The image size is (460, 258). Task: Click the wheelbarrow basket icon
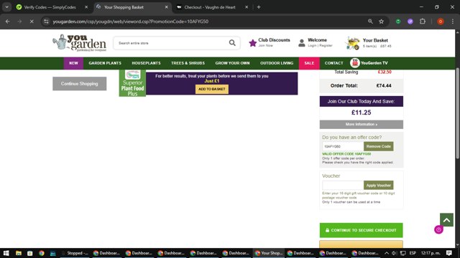353,43
